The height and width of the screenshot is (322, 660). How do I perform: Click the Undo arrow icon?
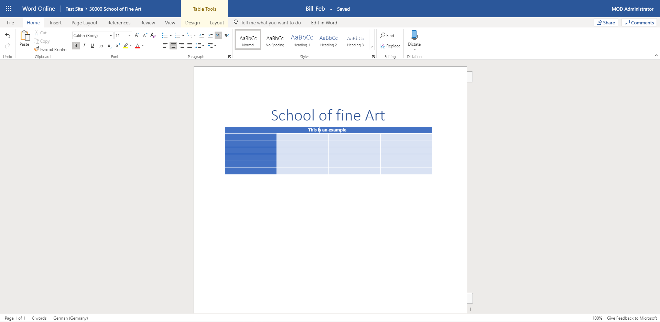pos(8,36)
